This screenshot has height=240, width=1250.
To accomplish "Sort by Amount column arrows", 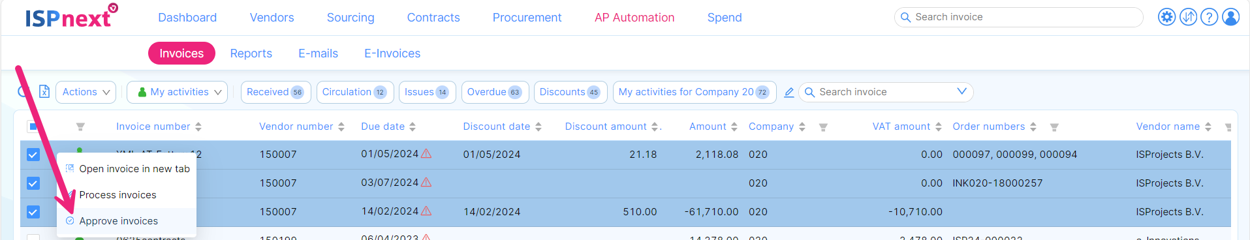I will 734,127.
